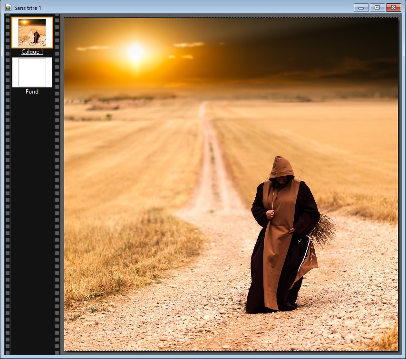Click the left film perforation strip
Viewport: 406px width, 359px height.
7,190
